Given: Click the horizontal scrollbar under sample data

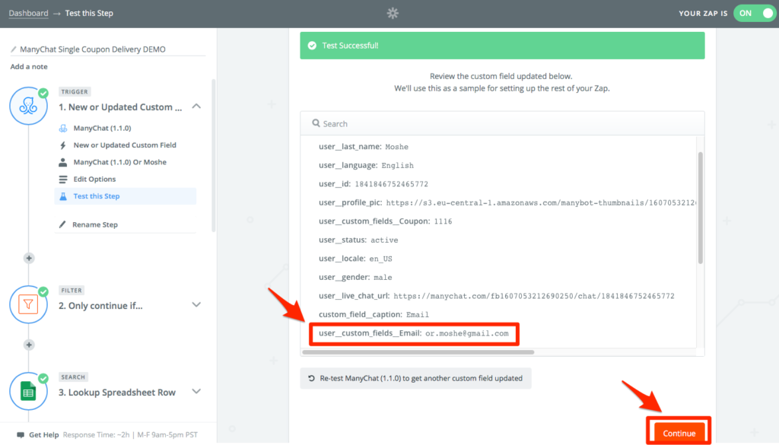Looking at the screenshot, I should 418,352.
